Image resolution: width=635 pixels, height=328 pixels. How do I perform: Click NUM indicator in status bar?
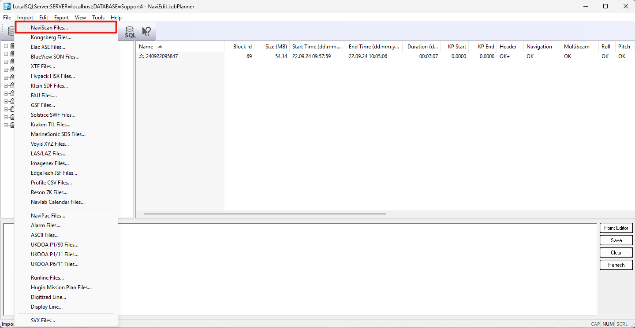[608, 324]
